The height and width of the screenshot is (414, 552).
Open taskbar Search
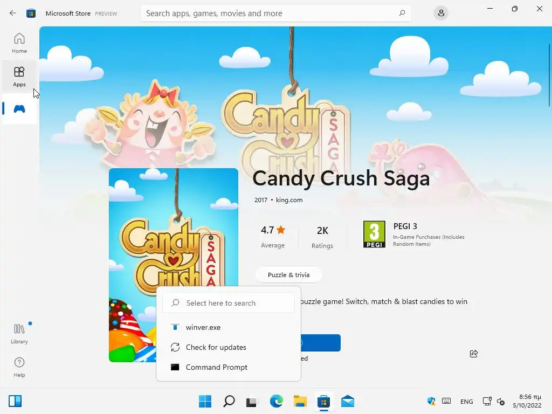pos(229,401)
